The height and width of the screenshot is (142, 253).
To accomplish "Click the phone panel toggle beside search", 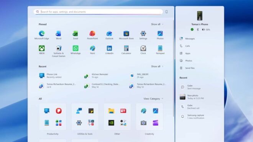I will pyautogui.click(x=166, y=12).
